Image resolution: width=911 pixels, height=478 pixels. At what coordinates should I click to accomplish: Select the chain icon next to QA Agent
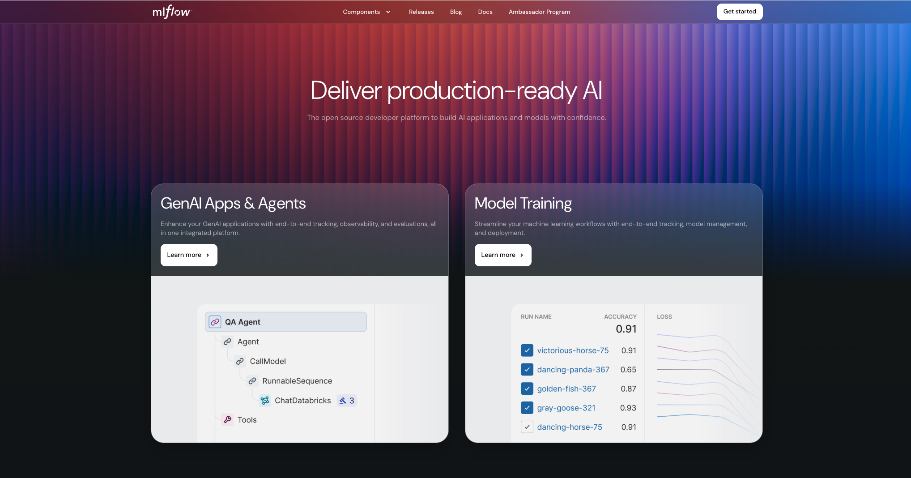[215, 321]
